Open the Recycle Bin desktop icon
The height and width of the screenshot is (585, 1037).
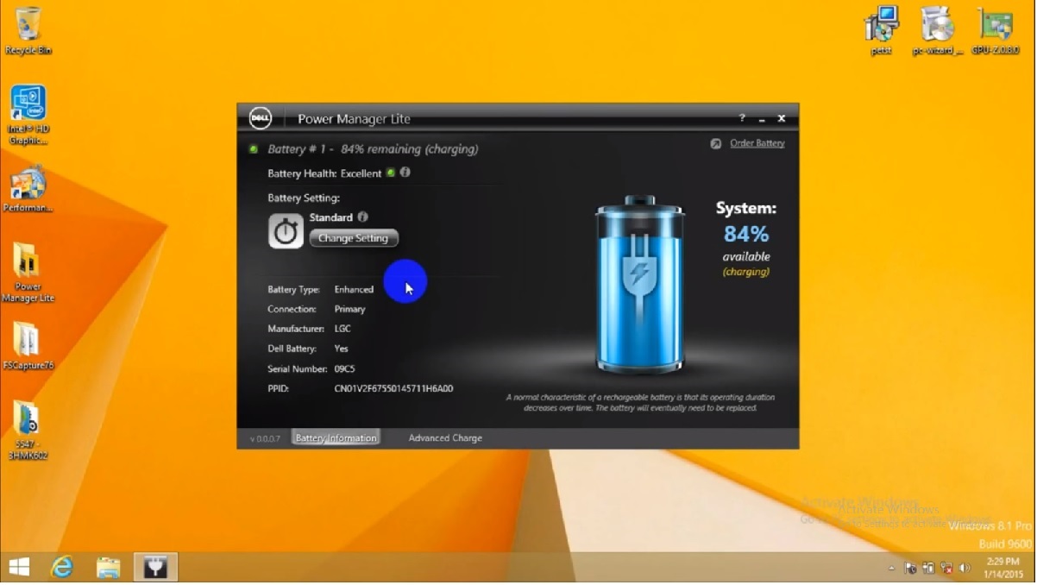(28, 30)
